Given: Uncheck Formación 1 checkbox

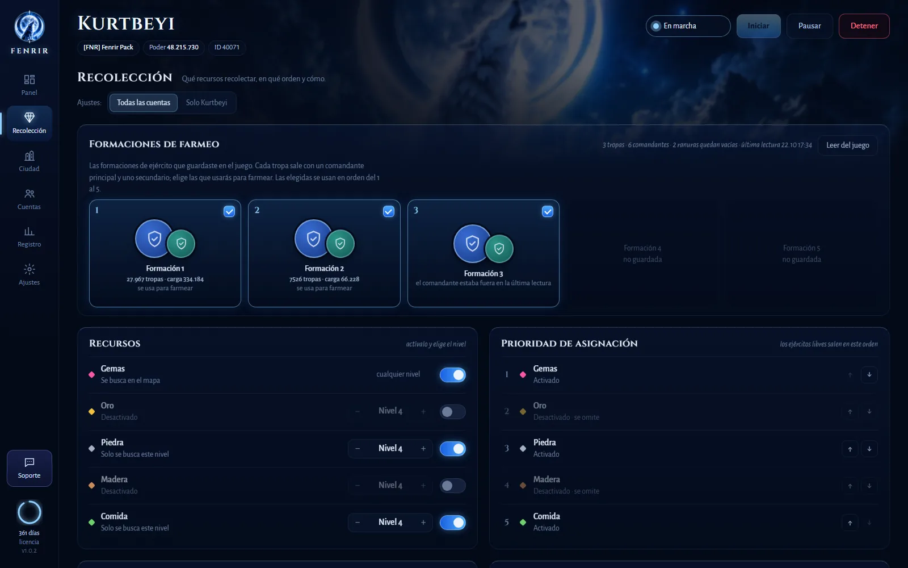Looking at the screenshot, I should (229, 211).
